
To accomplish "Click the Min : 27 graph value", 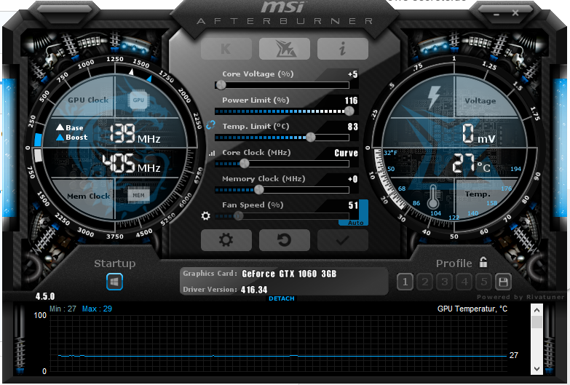I will tap(63, 309).
